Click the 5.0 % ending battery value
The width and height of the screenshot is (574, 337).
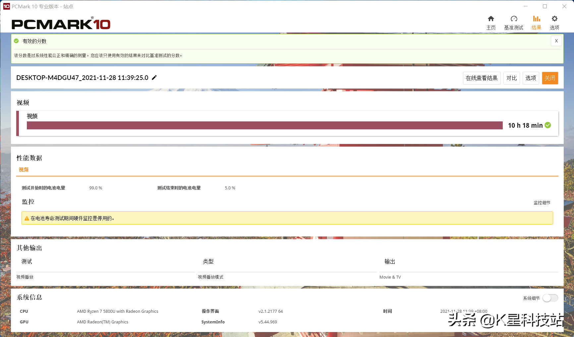[230, 188]
